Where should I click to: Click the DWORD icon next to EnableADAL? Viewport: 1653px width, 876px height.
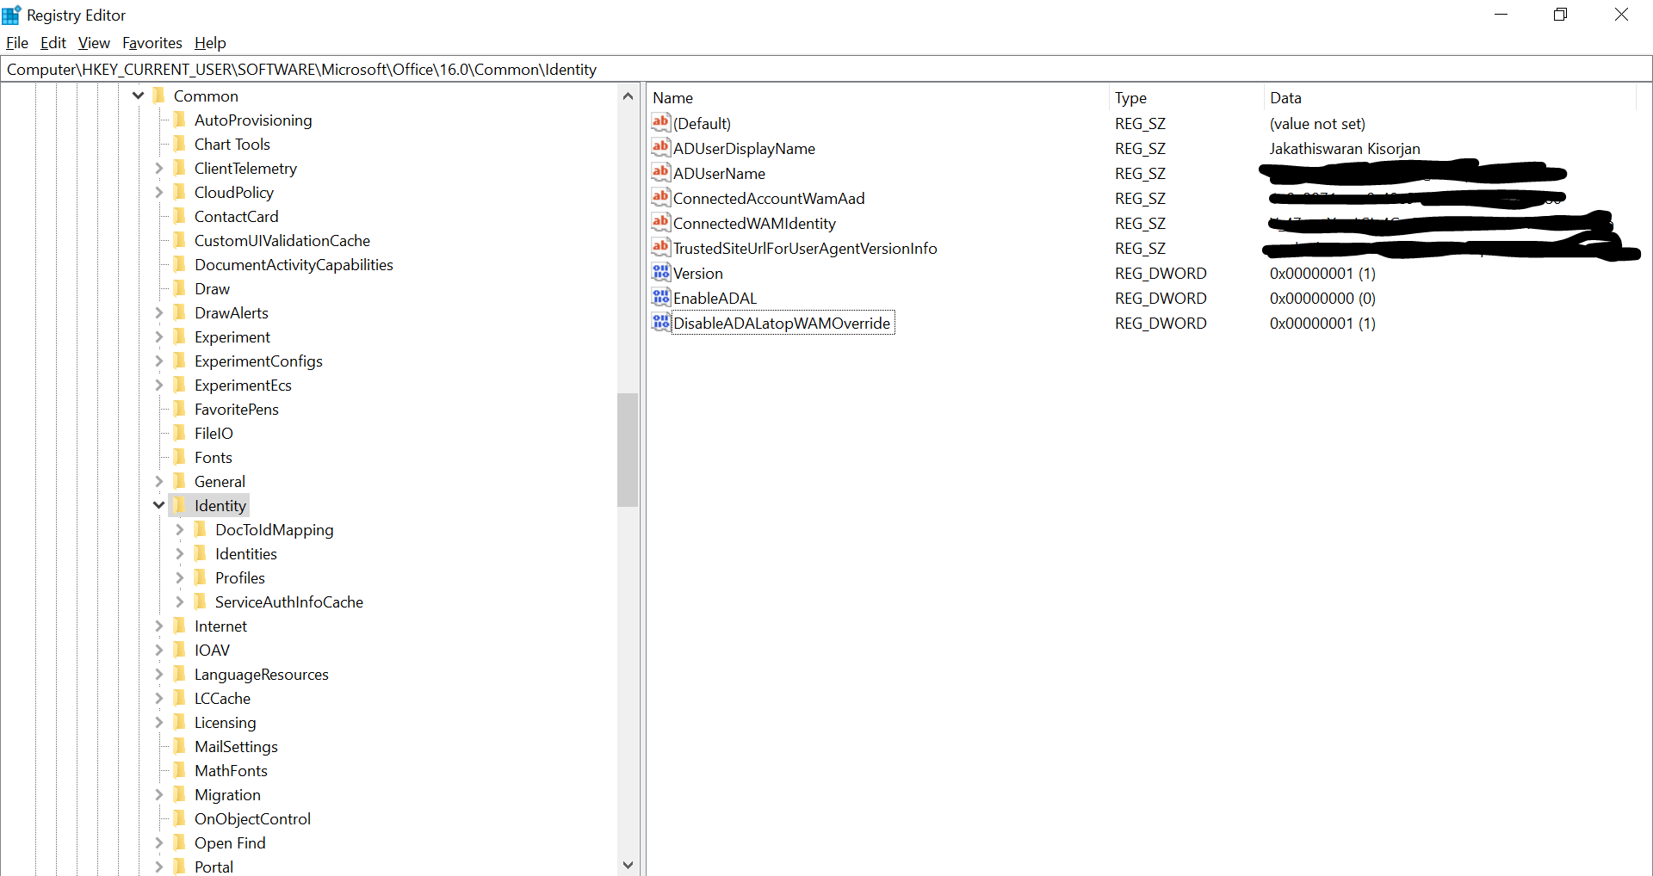coord(660,297)
